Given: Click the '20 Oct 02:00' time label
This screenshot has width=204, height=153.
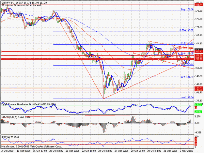Looking at the screenshot, I should point(56,151).
